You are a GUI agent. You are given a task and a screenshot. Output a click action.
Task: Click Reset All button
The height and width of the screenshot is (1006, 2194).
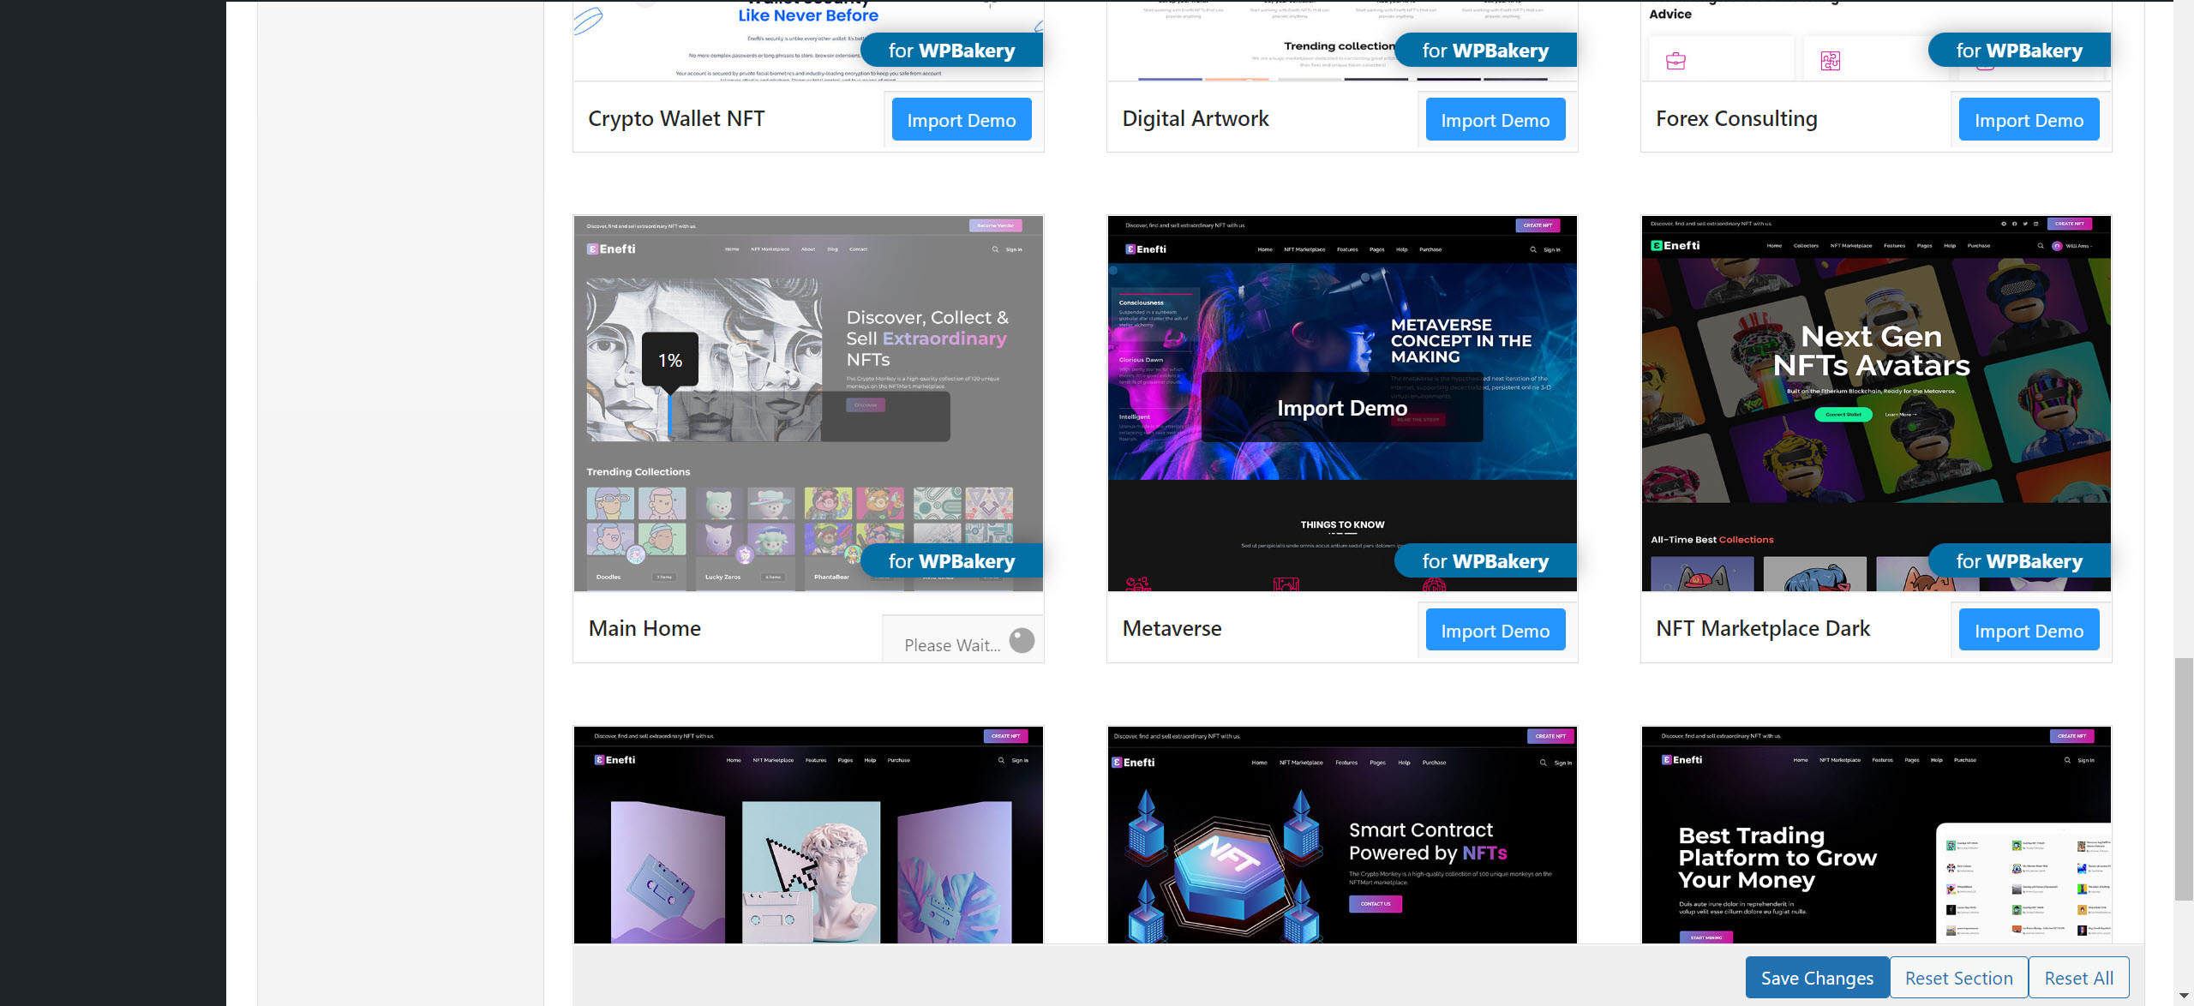click(x=2078, y=978)
